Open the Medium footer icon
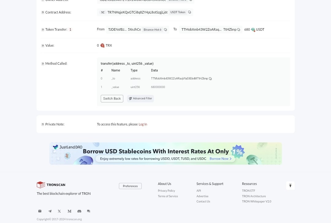 [x=69, y=211]
